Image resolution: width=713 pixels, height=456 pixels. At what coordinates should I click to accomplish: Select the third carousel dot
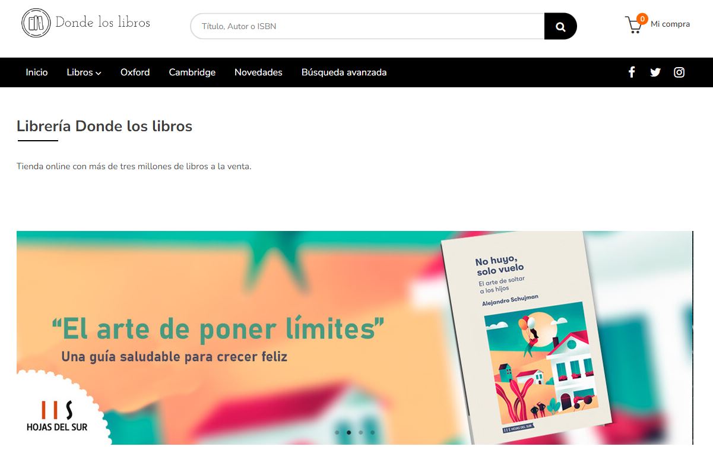coord(360,432)
